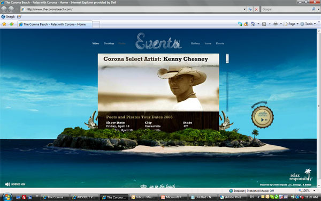Viewport: 321px width, 201px height.
Task: Click the Windows Start orb
Action: click(7, 197)
